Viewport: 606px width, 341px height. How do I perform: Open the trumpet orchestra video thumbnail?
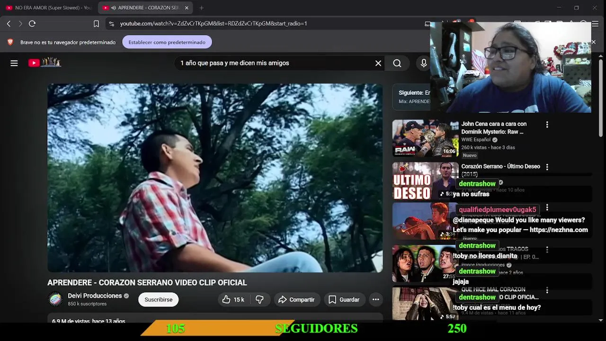click(425, 221)
